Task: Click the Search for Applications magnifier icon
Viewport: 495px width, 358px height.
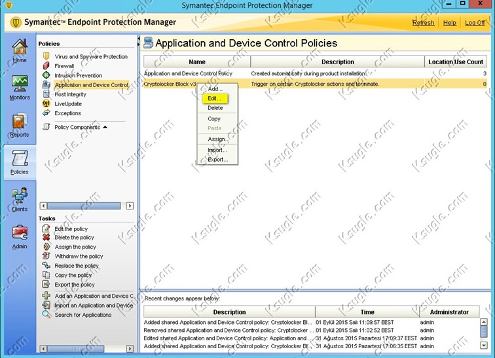Action: click(46, 314)
